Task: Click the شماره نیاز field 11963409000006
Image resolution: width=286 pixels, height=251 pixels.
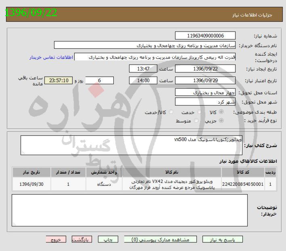Action: point(205,35)
